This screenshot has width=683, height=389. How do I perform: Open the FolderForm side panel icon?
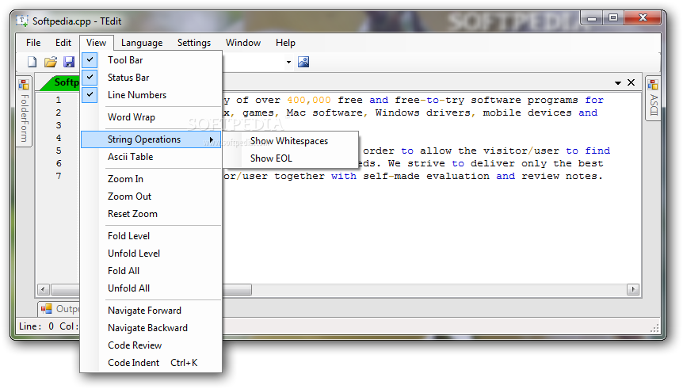pyautogui.click(x=24, y=85)
